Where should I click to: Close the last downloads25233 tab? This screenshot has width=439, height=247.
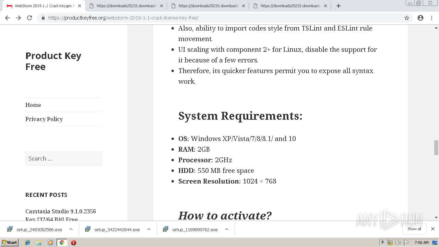click(325, 6)
